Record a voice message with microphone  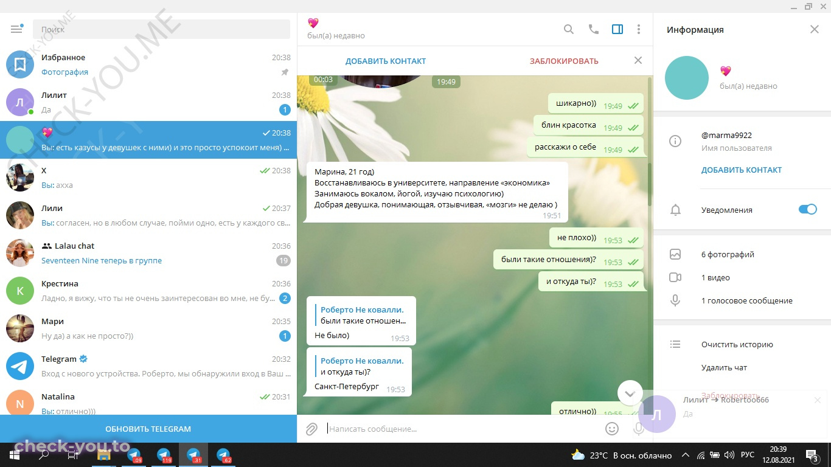click(639, 429)
